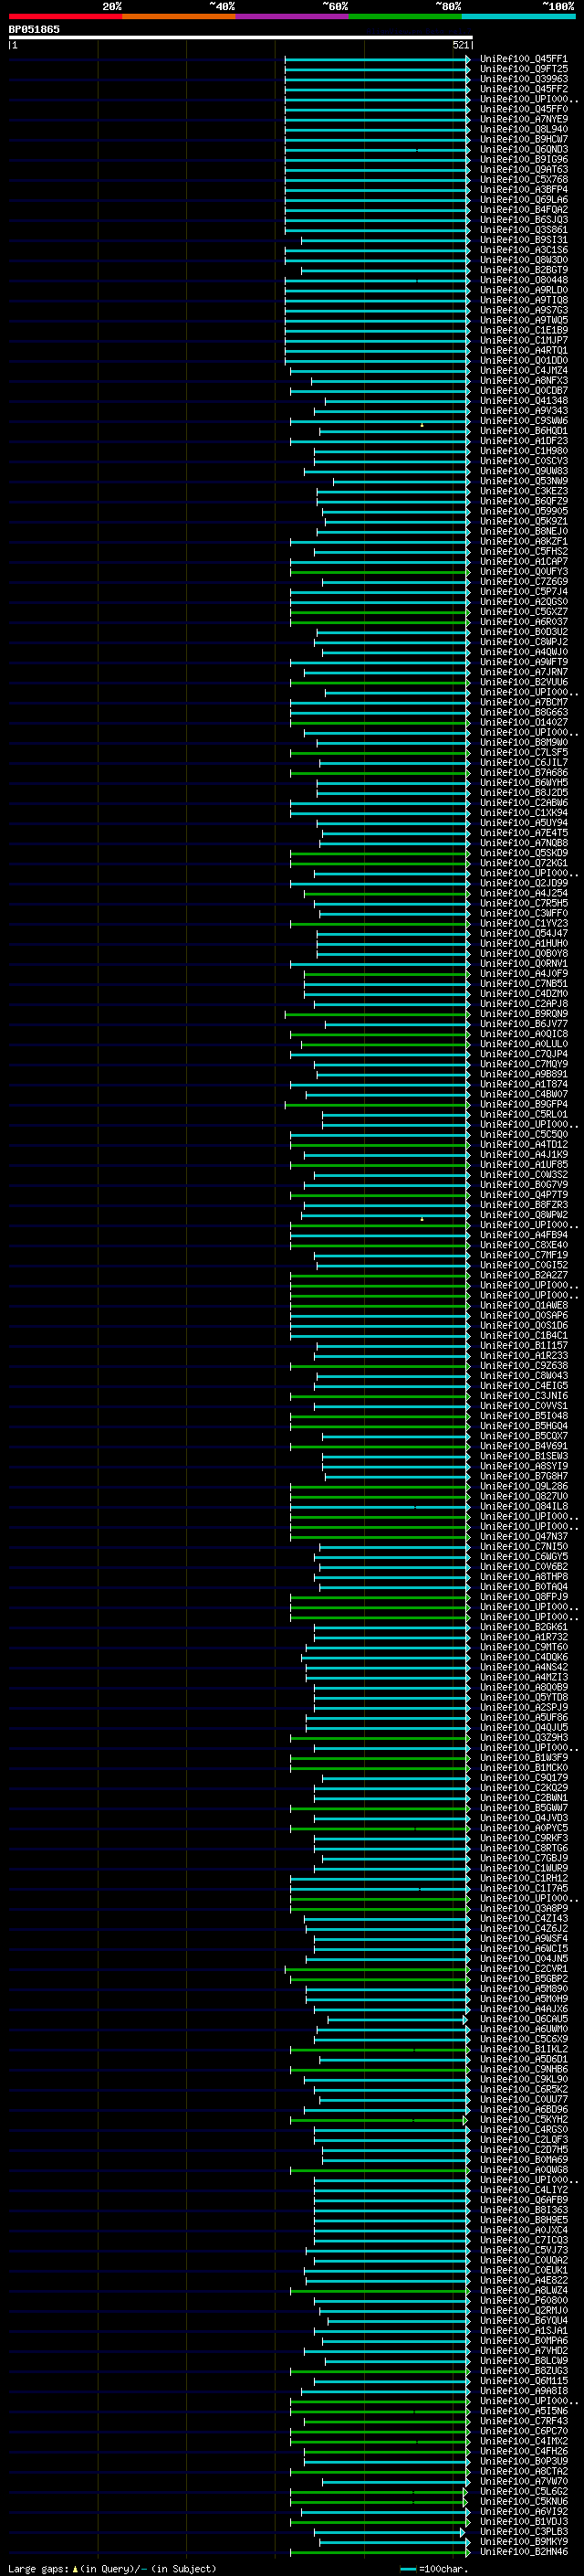
Task: Open hit UniRef100_A7NYE9
Action: (x=523, y=119)
